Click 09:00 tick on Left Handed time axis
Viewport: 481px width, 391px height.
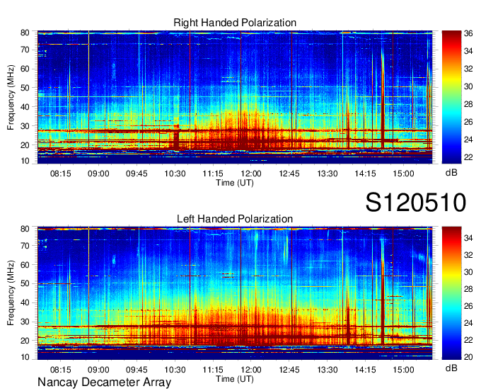coord(98,370)
